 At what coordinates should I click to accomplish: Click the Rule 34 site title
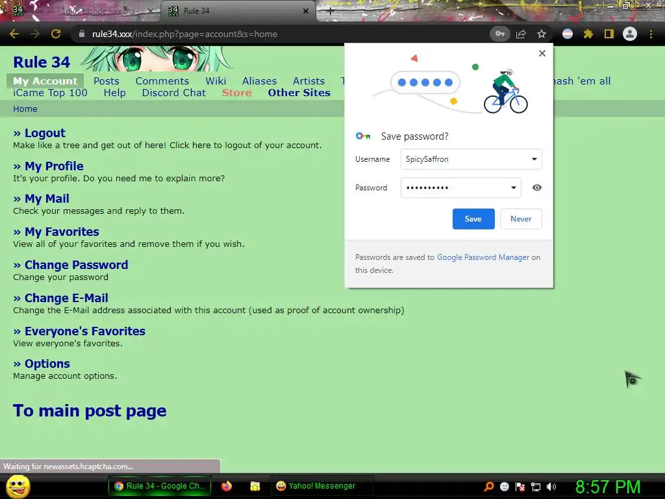(x=42, y=62)
